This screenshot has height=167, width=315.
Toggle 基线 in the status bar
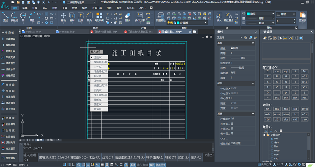133,165
